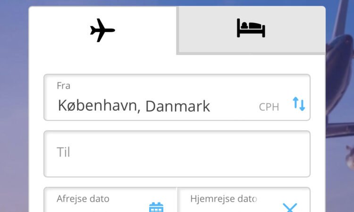Click the aircraft background photo at right

coord(340,90)
